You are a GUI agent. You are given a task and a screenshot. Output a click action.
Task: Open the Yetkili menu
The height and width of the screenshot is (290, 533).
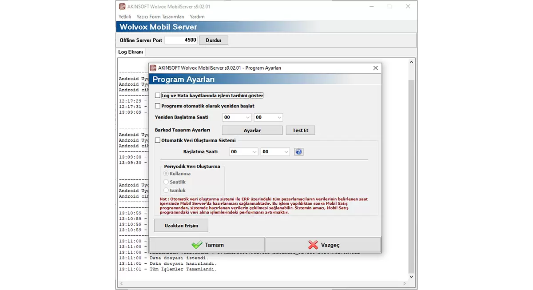(x=125, y=16)
